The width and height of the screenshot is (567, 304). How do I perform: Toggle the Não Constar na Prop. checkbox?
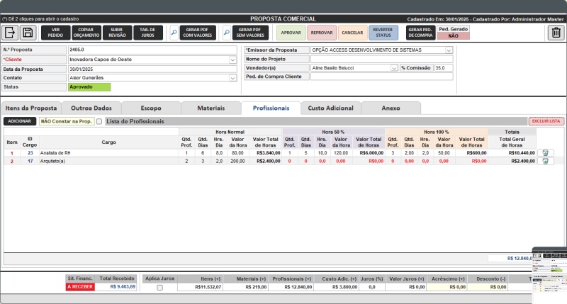(x=99, y=122)
